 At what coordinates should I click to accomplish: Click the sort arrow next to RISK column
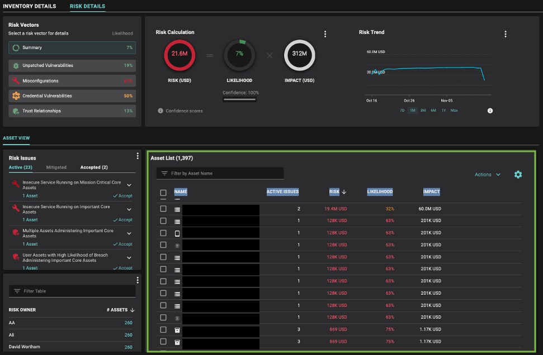click(x=344, y=192)
